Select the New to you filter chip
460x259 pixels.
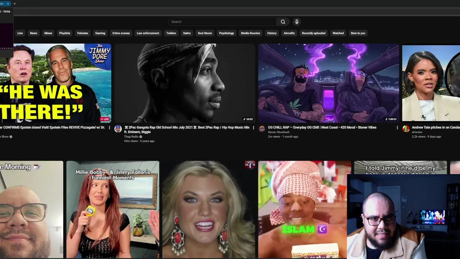click(358, 33)
